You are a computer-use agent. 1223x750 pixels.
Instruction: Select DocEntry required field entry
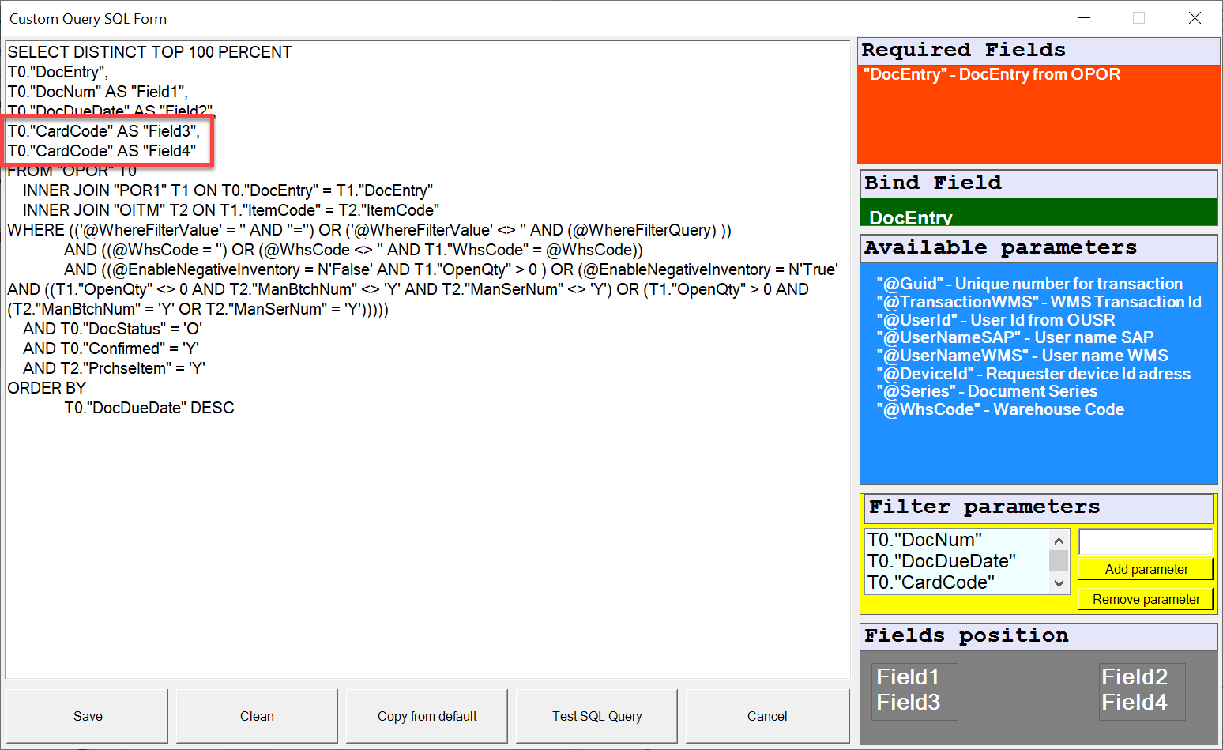[992, 74]
